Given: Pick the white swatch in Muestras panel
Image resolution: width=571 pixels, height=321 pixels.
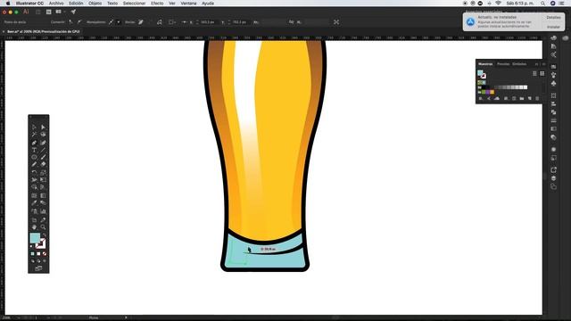Looking at the screenshot, I should [x=525, y=87].
